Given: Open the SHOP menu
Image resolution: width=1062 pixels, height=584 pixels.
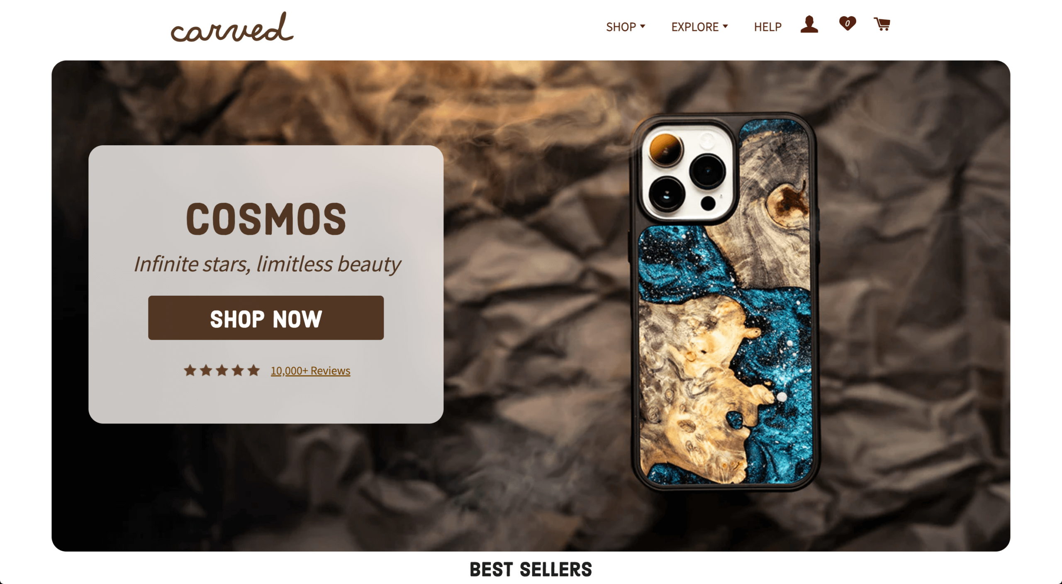Looking at the screenshot, I should (x=621, y=27).
